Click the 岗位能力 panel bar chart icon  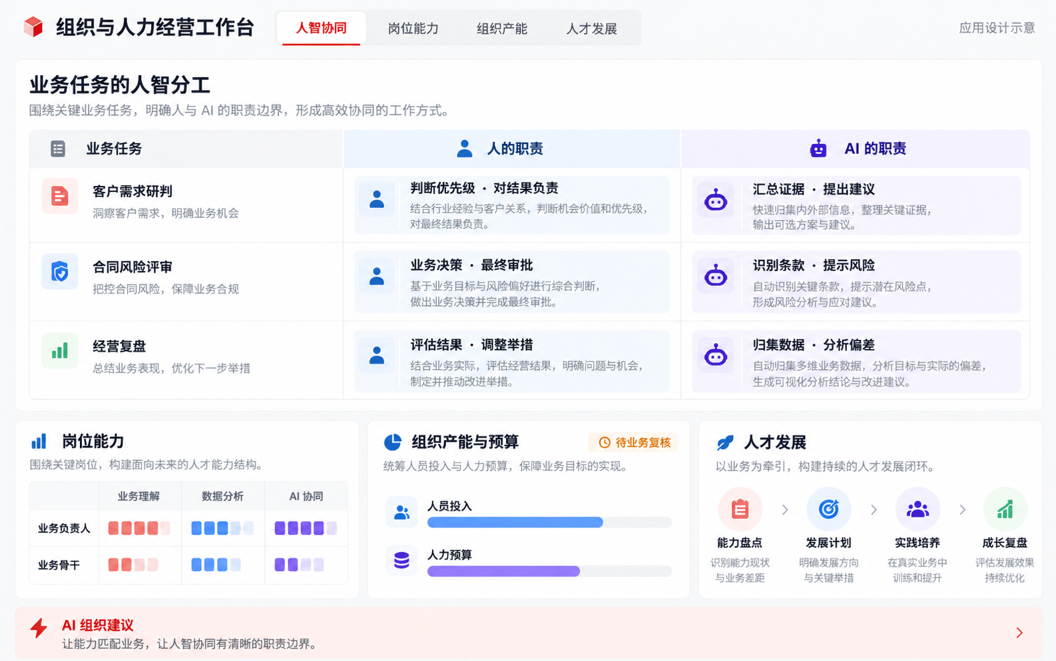click(39, 441)
